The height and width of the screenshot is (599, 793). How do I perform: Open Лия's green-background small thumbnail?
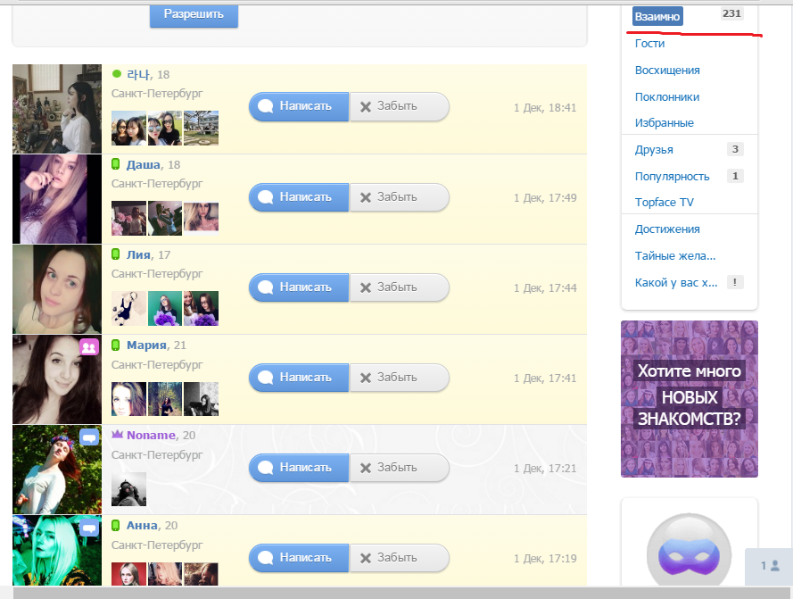165,308
